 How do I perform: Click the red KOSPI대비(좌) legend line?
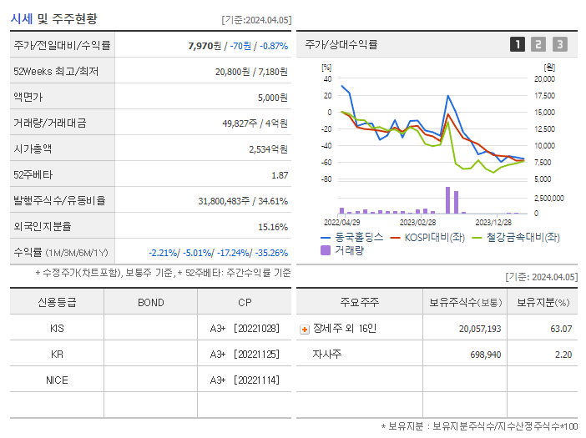(395, 238)
